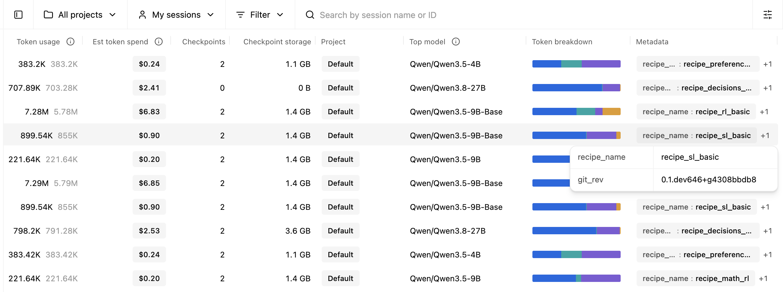Click the Default project tag in 383.2K row
The image size is (783, 292).
(x=340, y=64)
